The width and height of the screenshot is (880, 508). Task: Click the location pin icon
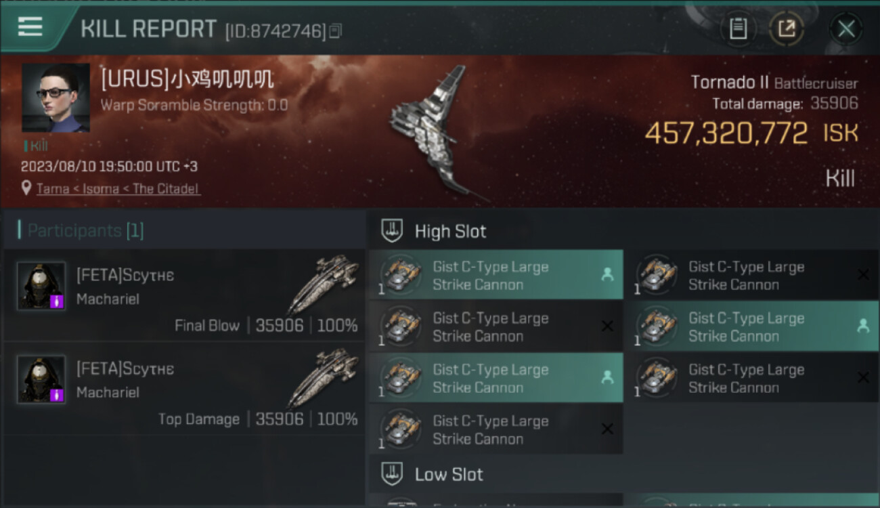26,188
